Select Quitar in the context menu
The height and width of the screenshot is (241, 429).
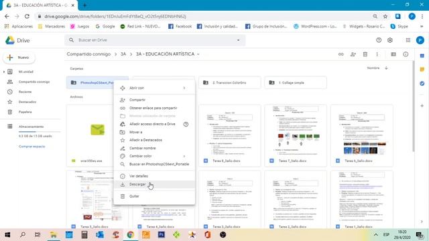click(154, 196)
